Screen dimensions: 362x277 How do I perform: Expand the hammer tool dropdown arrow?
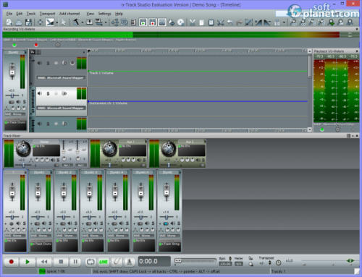point(82,22)
